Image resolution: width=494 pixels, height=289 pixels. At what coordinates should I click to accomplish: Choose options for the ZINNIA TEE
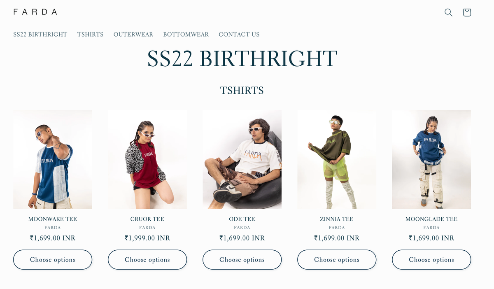pos(336,259)
